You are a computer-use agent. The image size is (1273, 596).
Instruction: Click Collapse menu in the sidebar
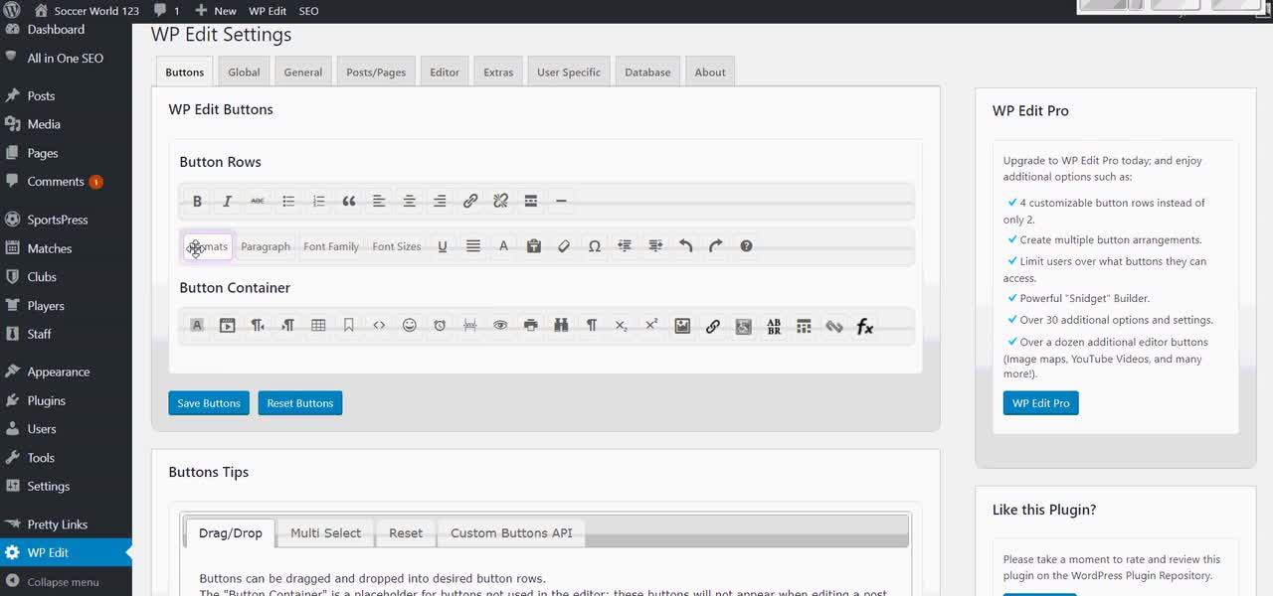(x=63, y=582)
